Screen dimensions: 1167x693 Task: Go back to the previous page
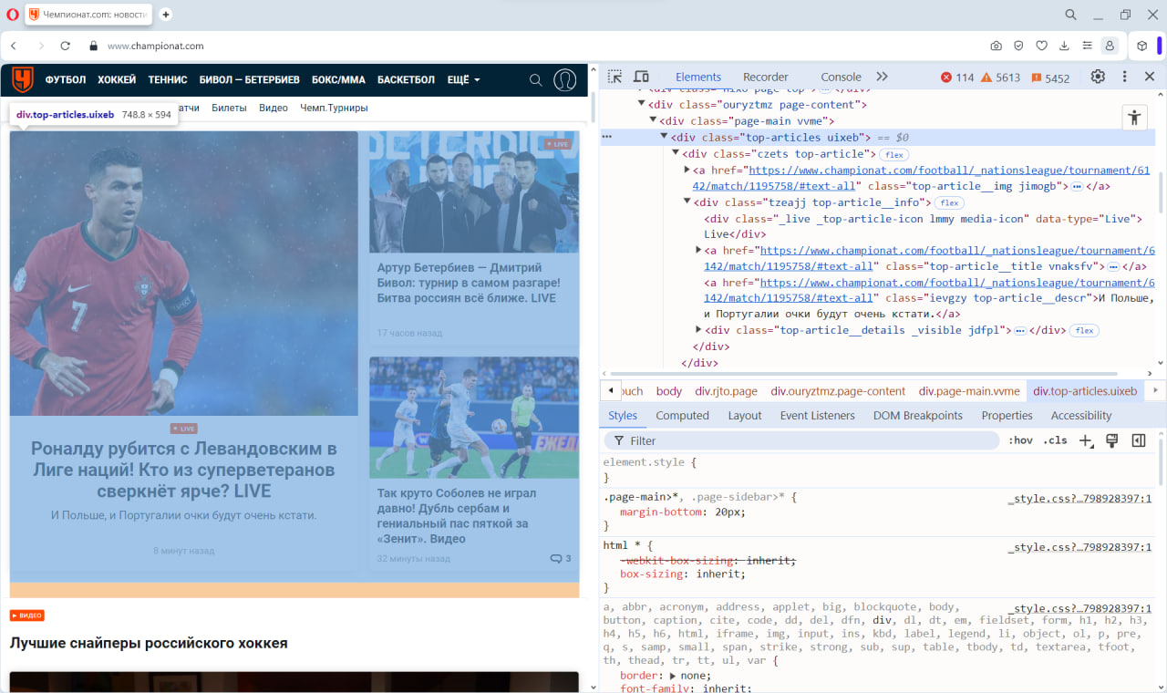pos(14,46)
